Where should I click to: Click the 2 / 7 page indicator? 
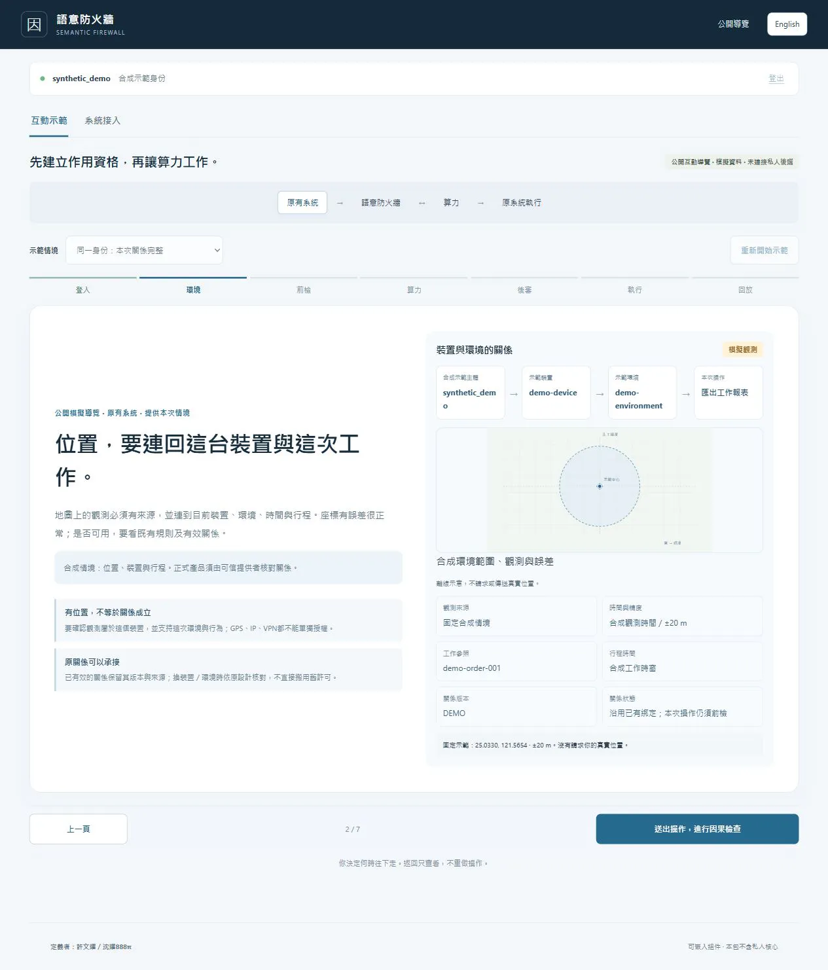(353, 829)
